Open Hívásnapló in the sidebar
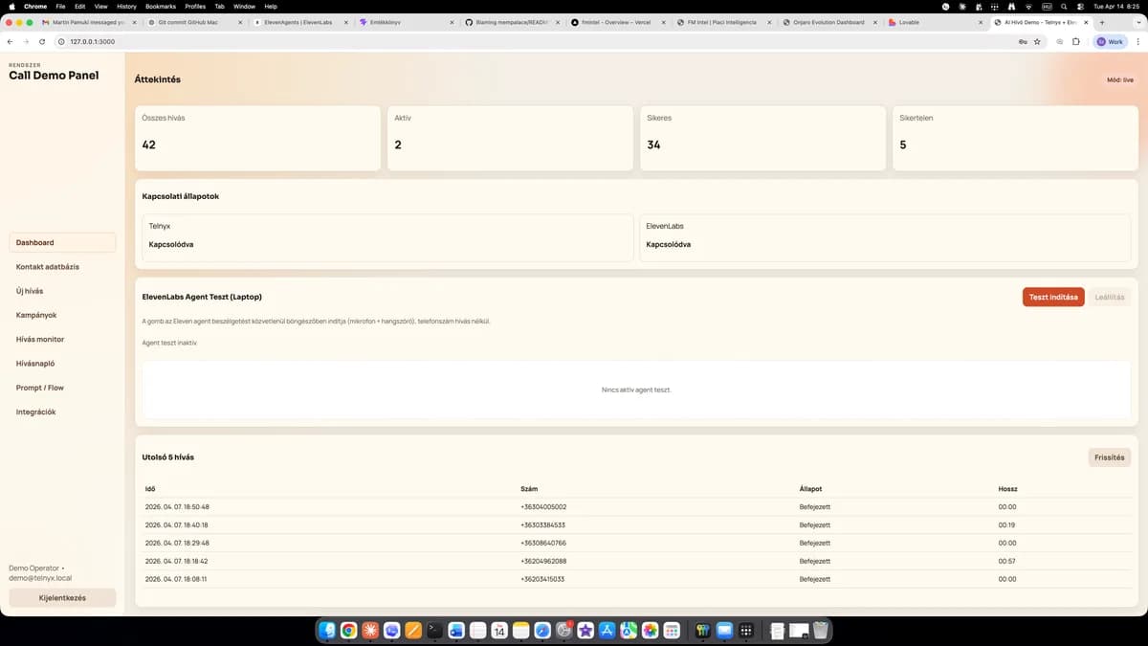 62,364
